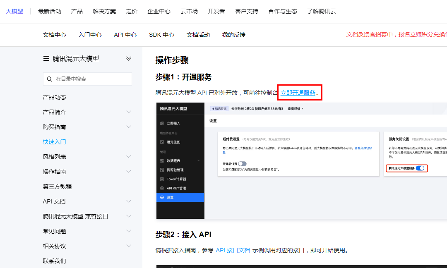Click the 操作步骤 page heading
Screen dimensions: 447x268
(x=172, y=60)
